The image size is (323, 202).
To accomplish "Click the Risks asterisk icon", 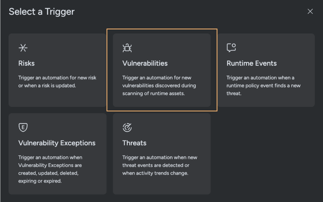I will (23, 48).
